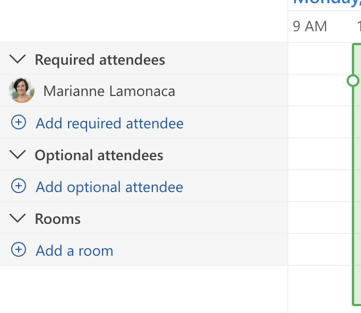This screenshot has height=313, width=361.
Task: Click the plus icon for required attendee
Action: (19, 123)
